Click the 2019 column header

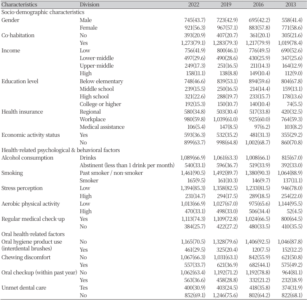click(x=226, y=4)
